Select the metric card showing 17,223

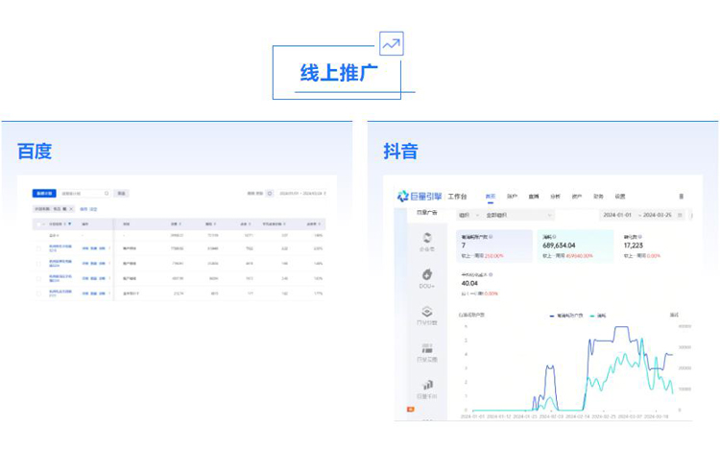pyautogui.click(x=655, y=246)
